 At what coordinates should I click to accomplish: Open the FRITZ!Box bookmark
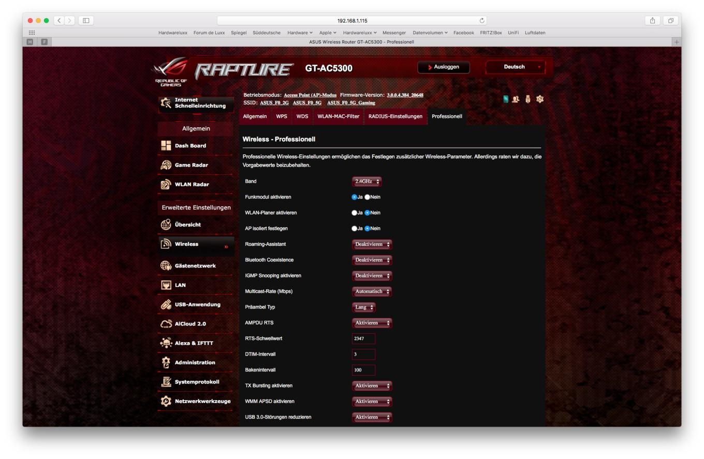coord(491,33)
